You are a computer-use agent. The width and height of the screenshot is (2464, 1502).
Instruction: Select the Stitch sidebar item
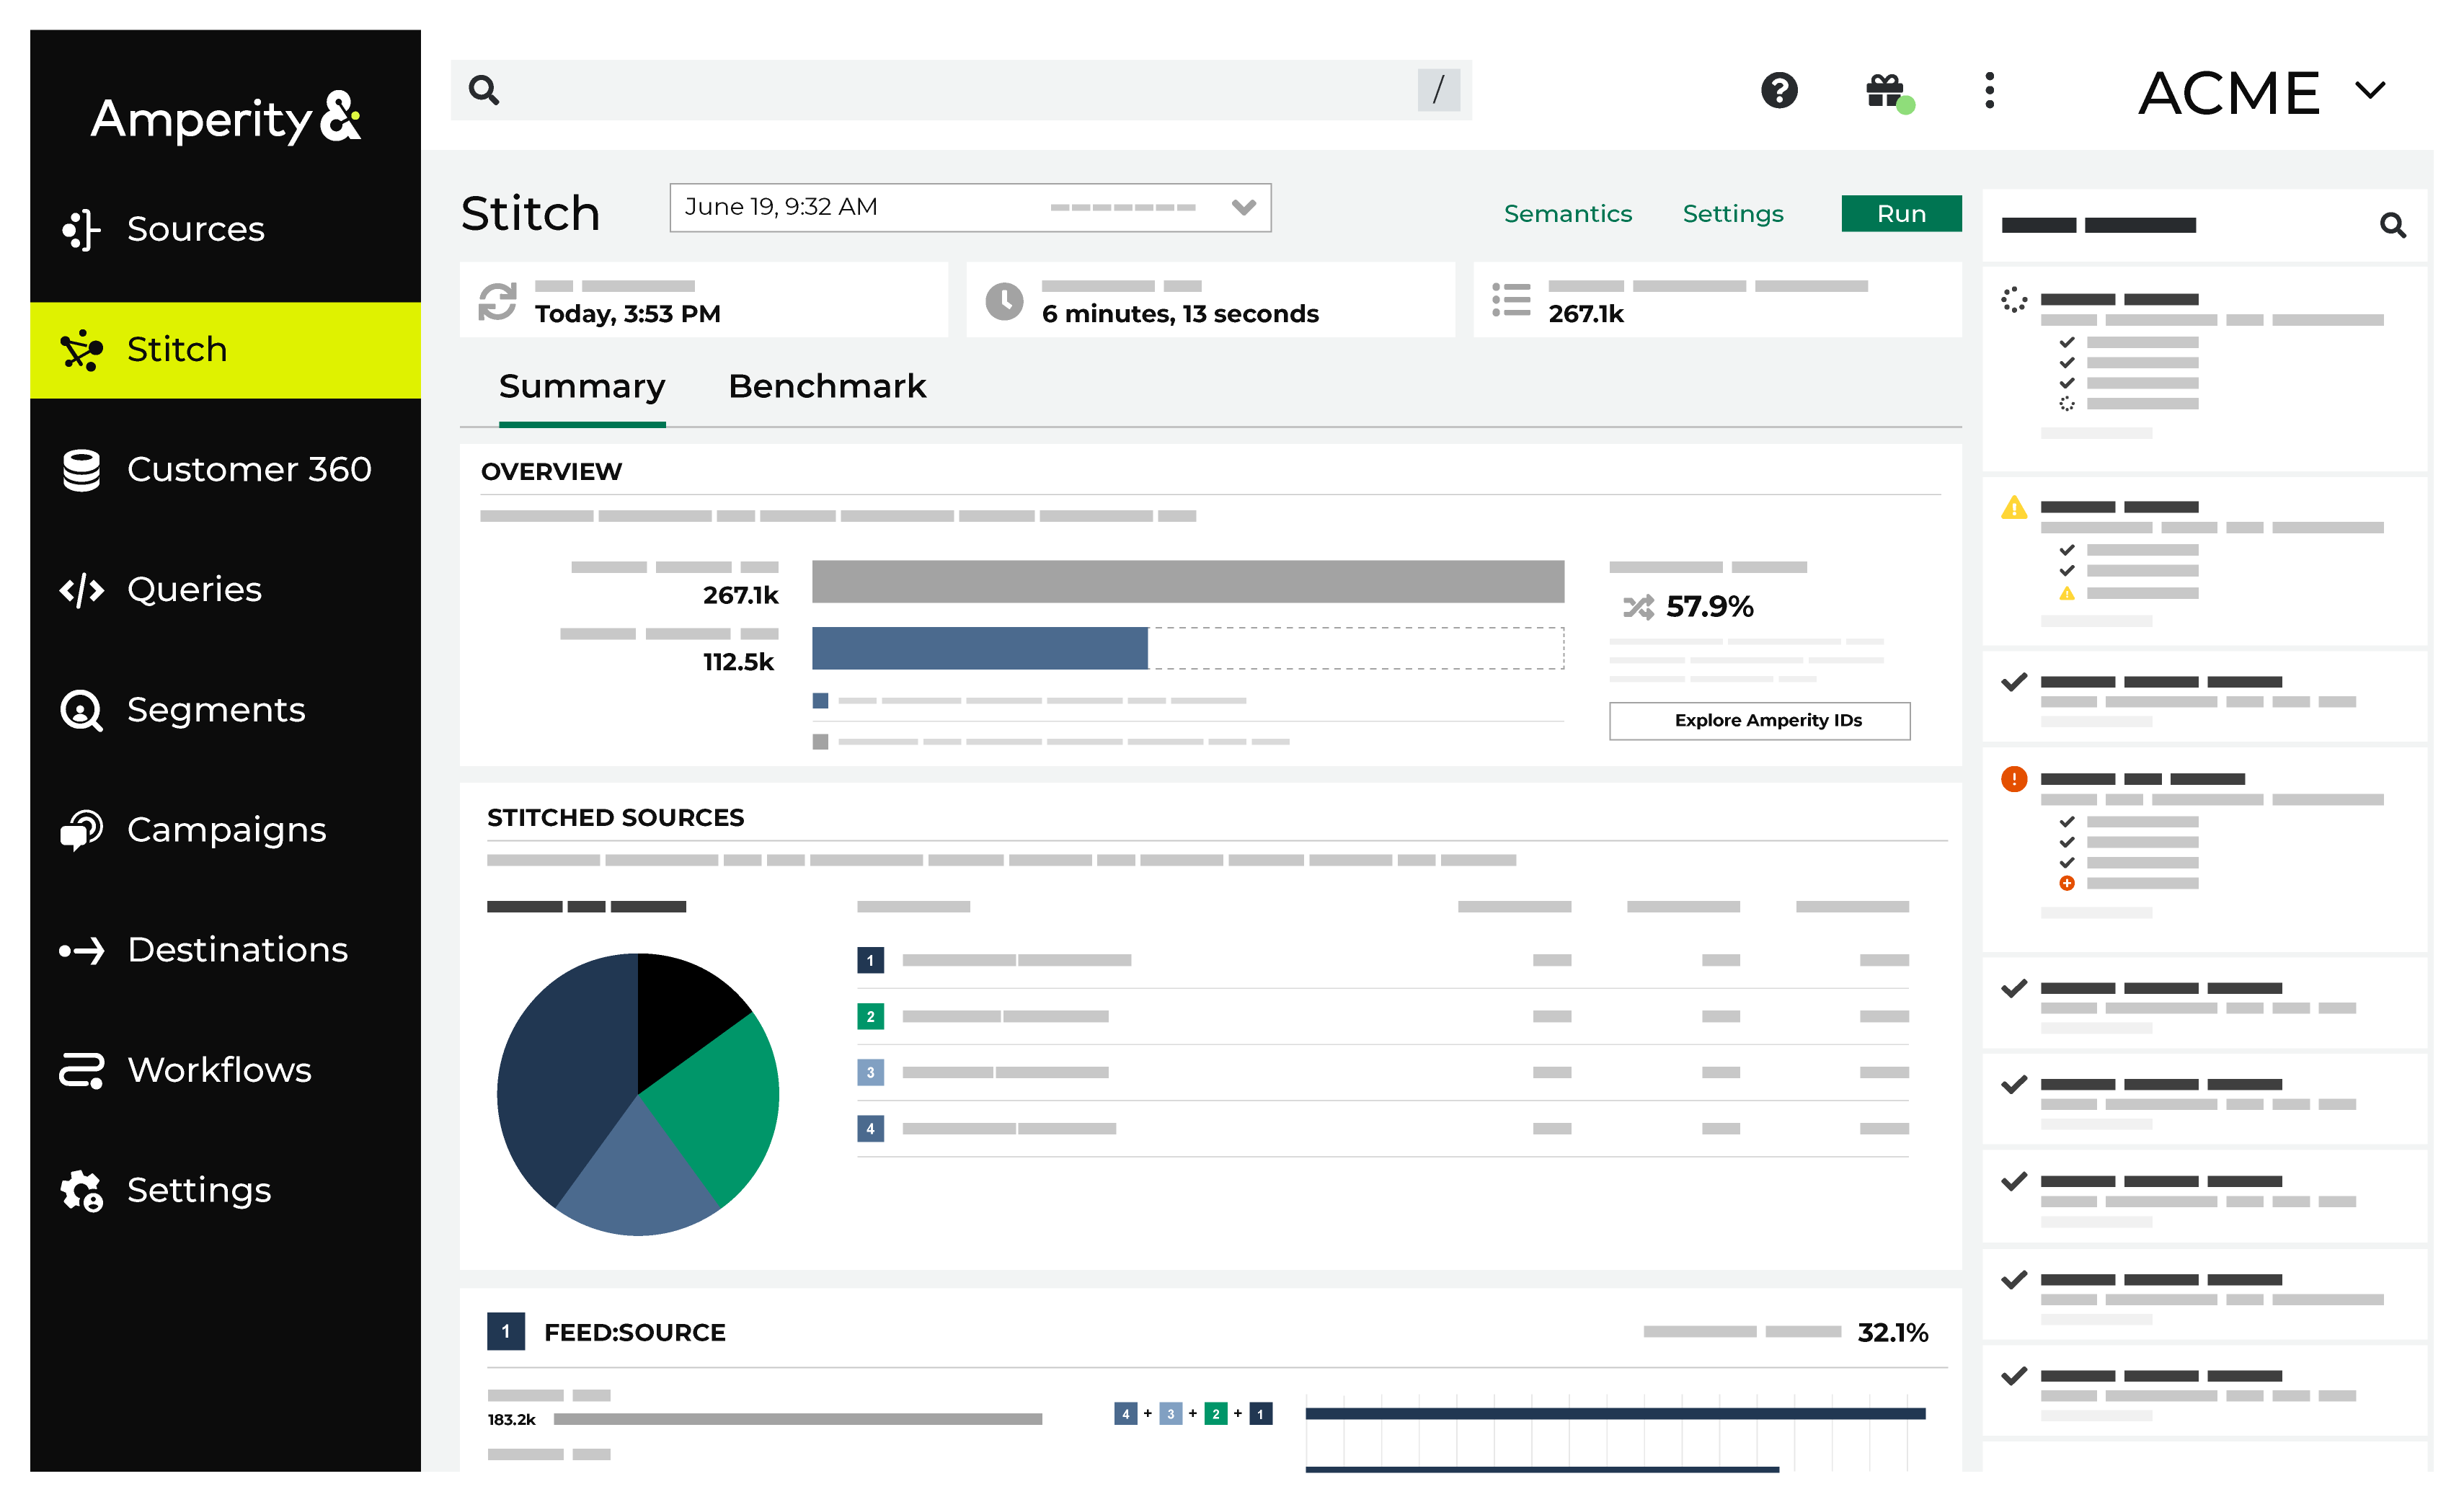click(x=225, y=350)
